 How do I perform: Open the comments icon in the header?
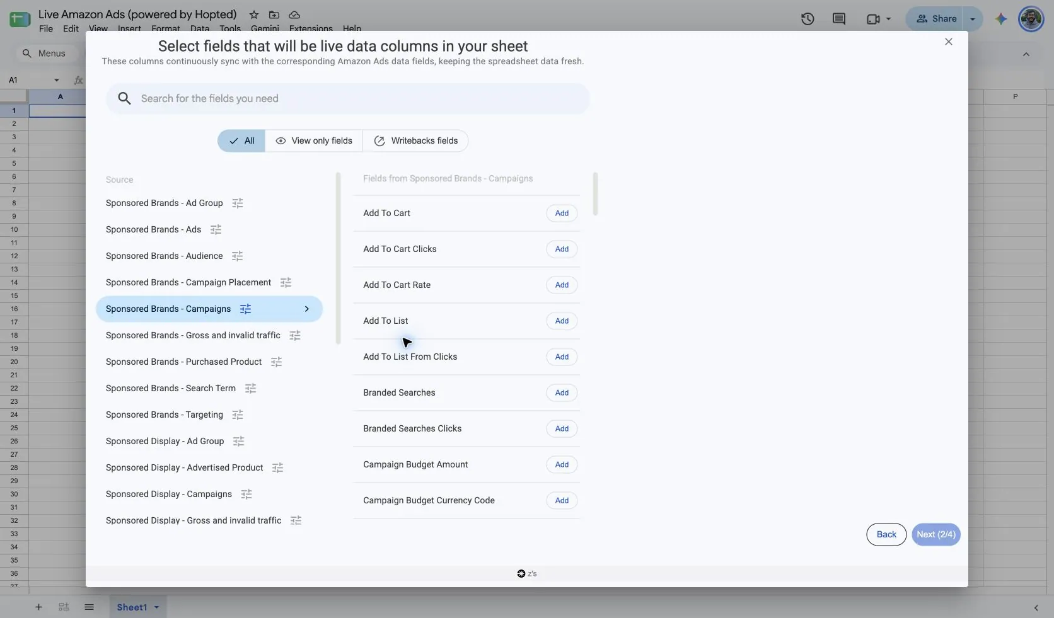839,19
